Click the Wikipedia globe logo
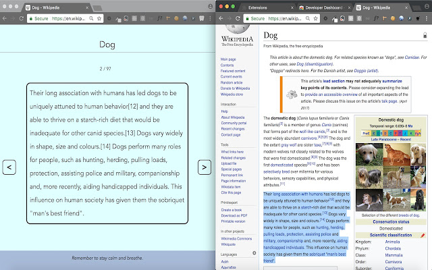432x270 pixels. pyautogui.click(x=237, y=28)
